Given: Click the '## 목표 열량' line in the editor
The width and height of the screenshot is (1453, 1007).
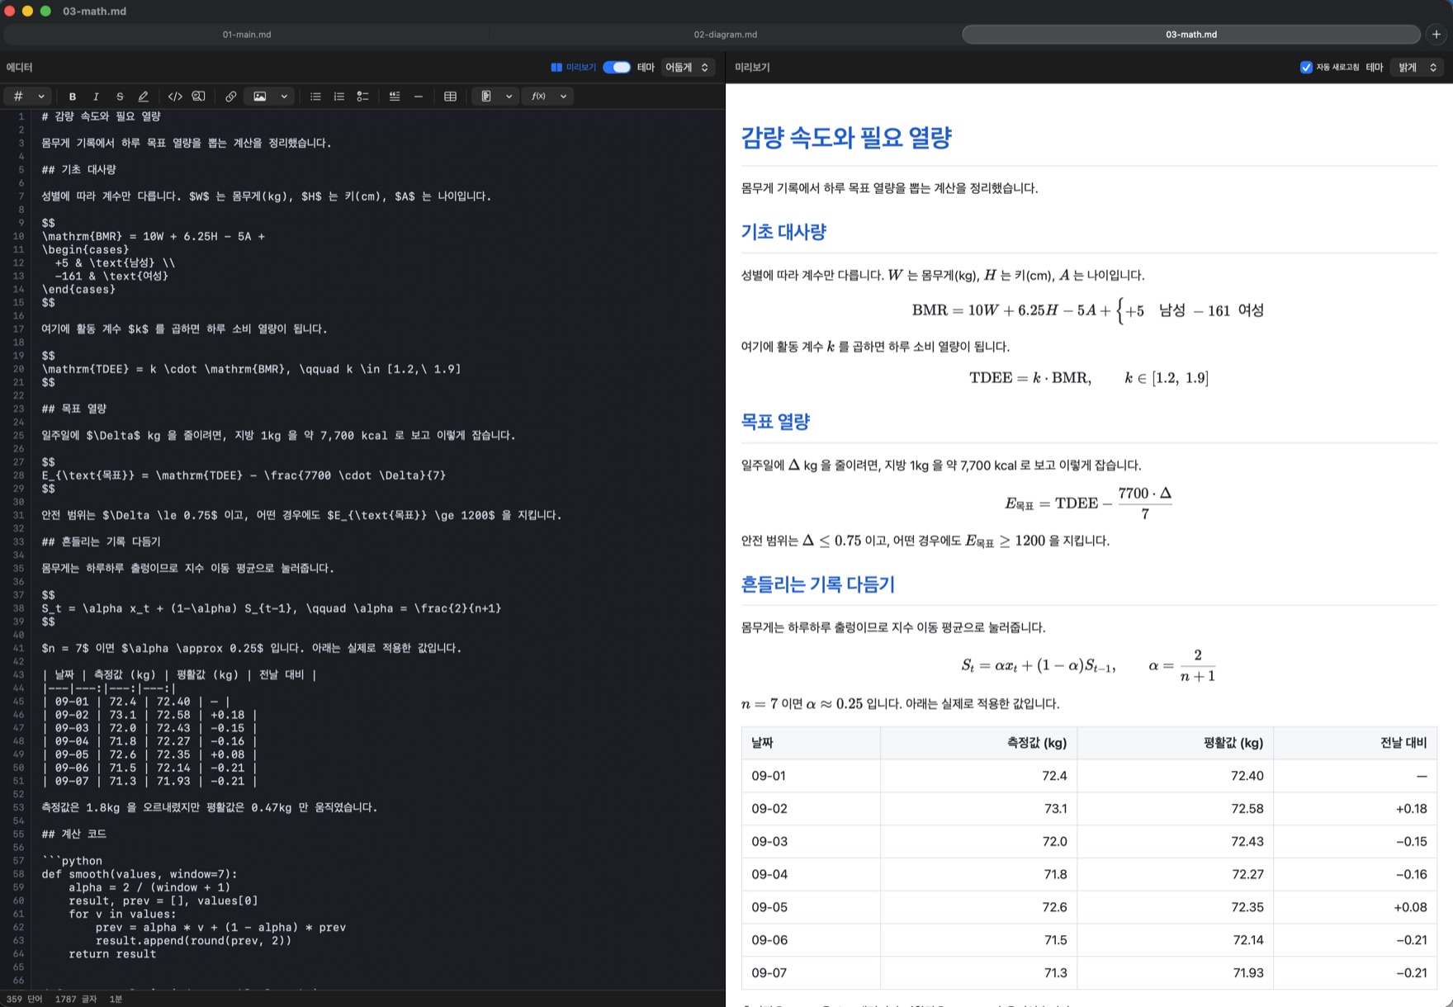Looking at the screenshot, I should coord(74,409).
